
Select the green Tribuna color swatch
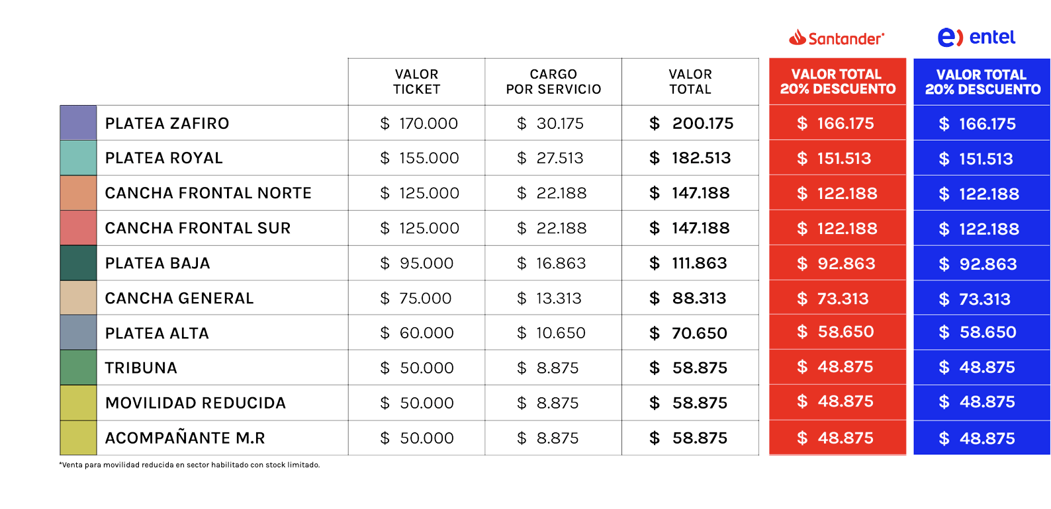pos(78,368)
